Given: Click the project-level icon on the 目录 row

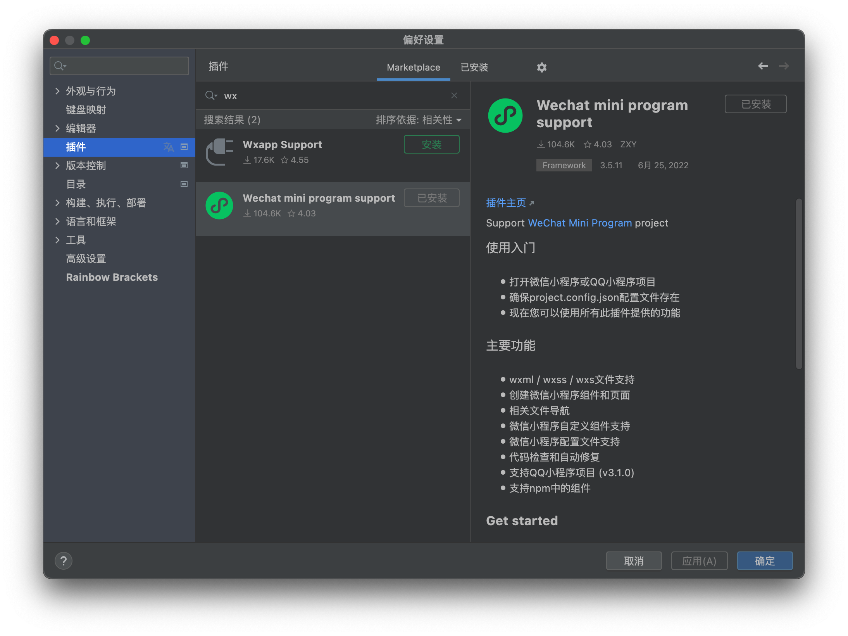Looking at the screenshot, I should point(184,184).
